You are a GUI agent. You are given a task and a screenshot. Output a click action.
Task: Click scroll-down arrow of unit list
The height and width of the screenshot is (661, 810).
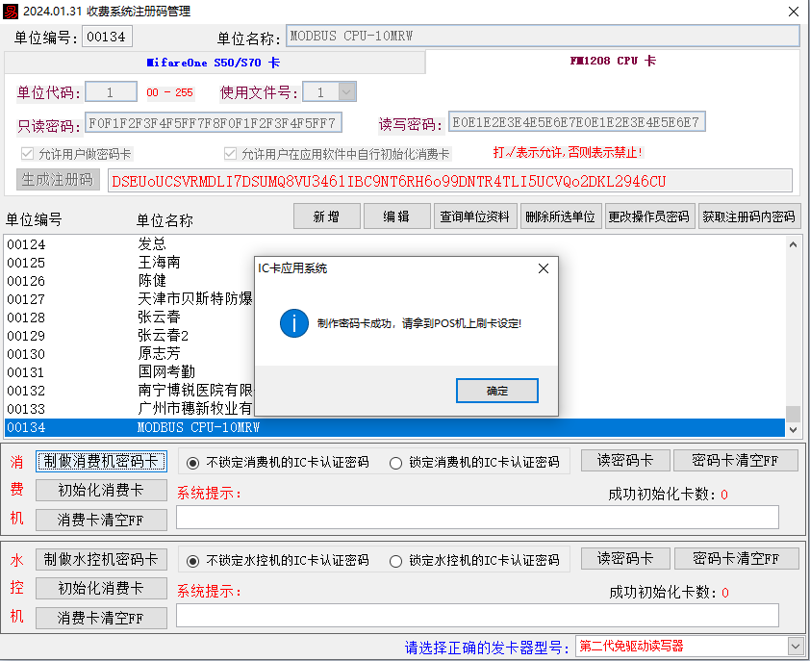coord(793,427)
